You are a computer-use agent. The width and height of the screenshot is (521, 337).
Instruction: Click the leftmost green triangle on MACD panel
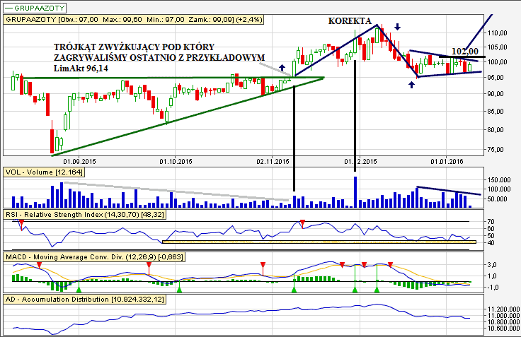coord(79,289)
